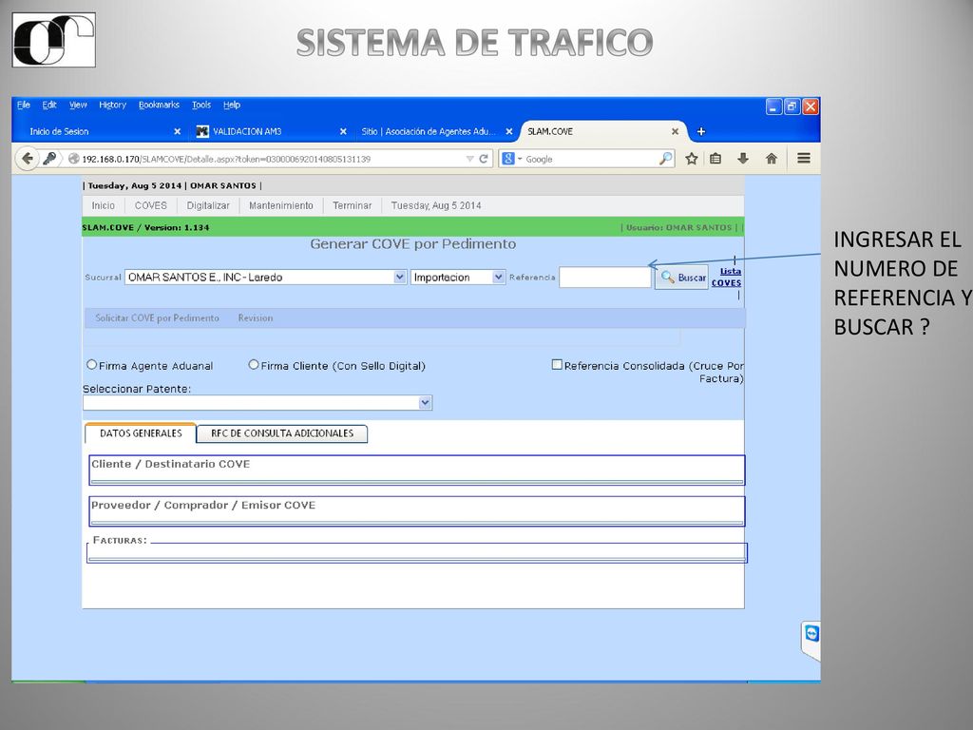The width and height of the screenshot is (973, 730).
Task: Click the Revision link
Action: (x=256, y=317)
